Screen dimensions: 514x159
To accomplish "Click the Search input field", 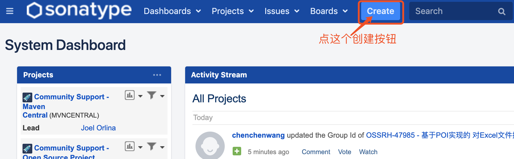I will pos(454,11).
